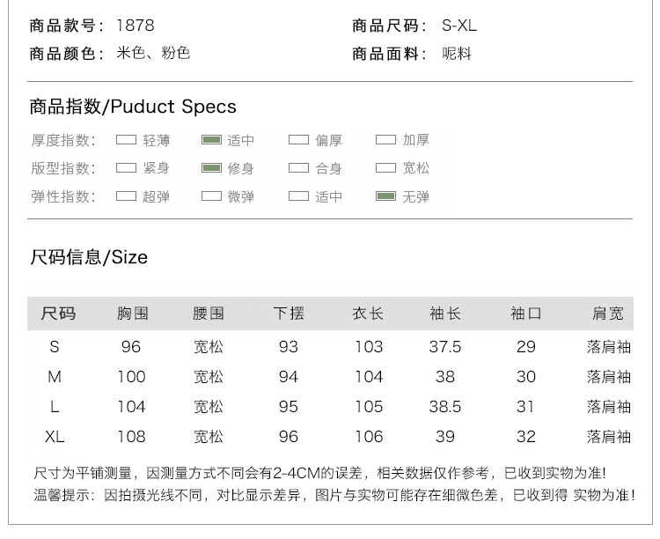The height and width of the screenshot is (539, 660).
Task: Select the M size row label
Action: pos(55,376)
